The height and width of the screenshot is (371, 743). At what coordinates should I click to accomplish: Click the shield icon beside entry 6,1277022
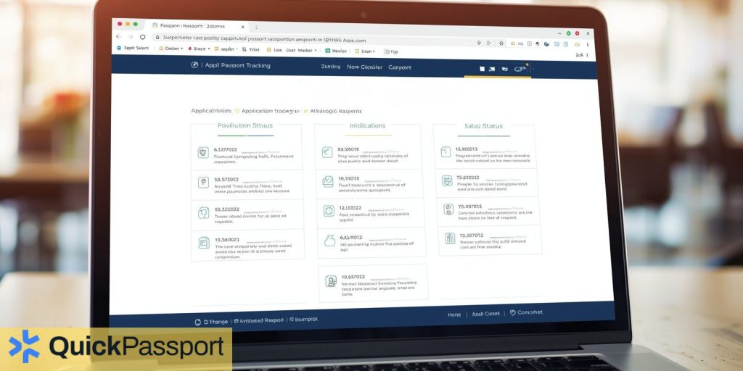coord(203,152)
